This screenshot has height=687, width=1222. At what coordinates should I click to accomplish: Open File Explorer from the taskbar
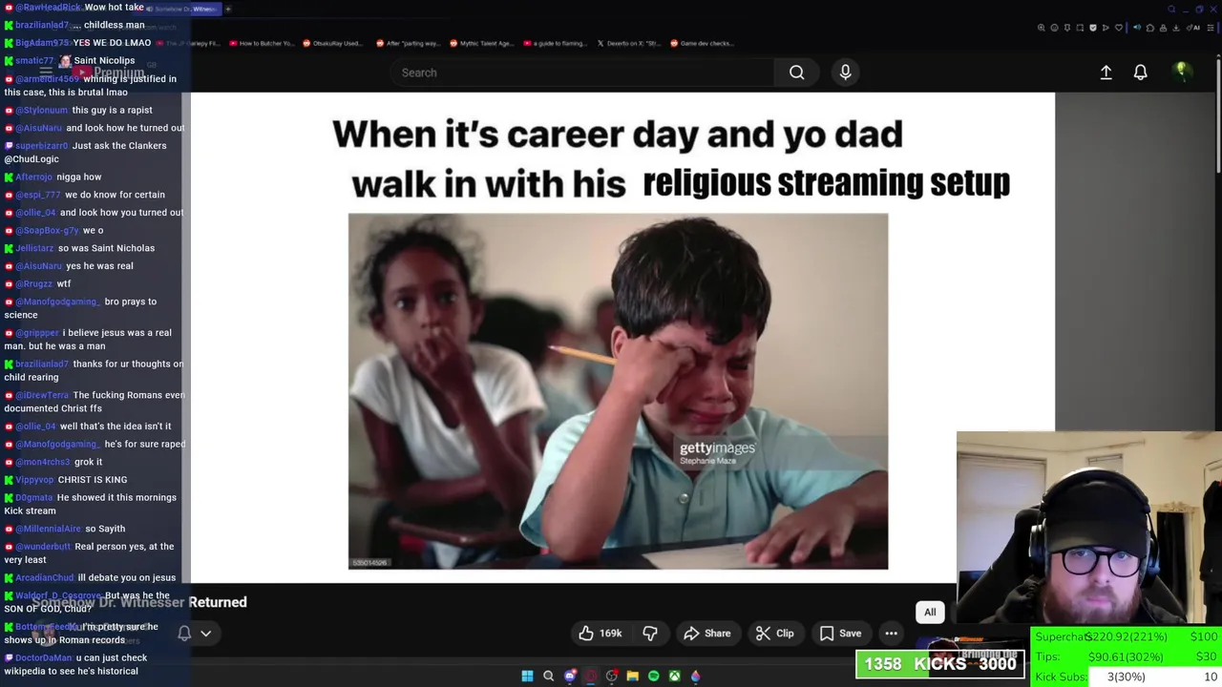click(x=632, y=676)
